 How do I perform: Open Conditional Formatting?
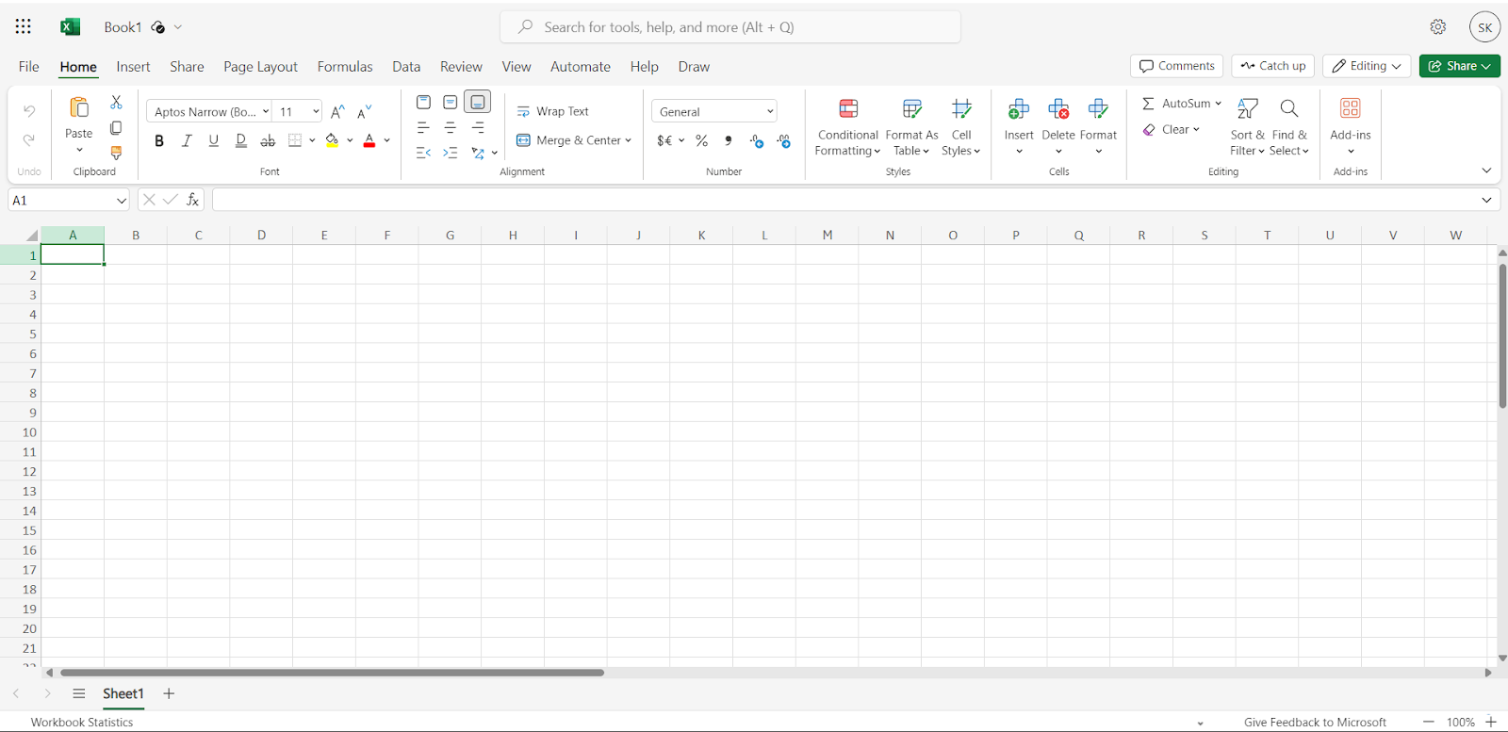pyautogui.click(x=847, y=126)
